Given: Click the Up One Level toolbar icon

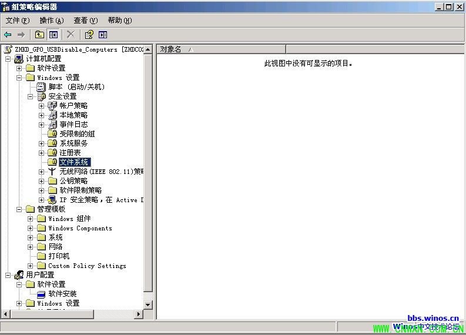Looking at the screenshot, I should coord(39,35).
